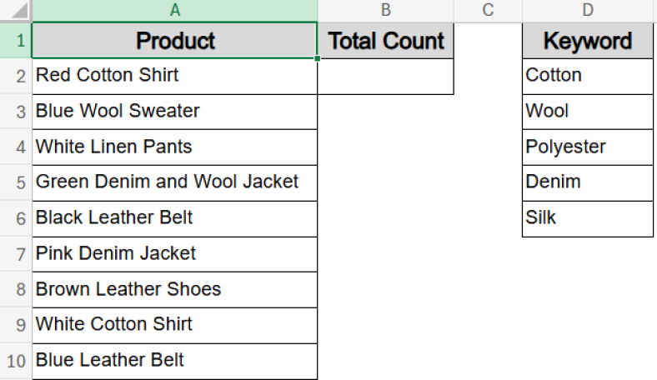Select the Keyword header cell
The width and height of the screenshot is (657, 380).
pyautogui.click(x=588, y=41)
